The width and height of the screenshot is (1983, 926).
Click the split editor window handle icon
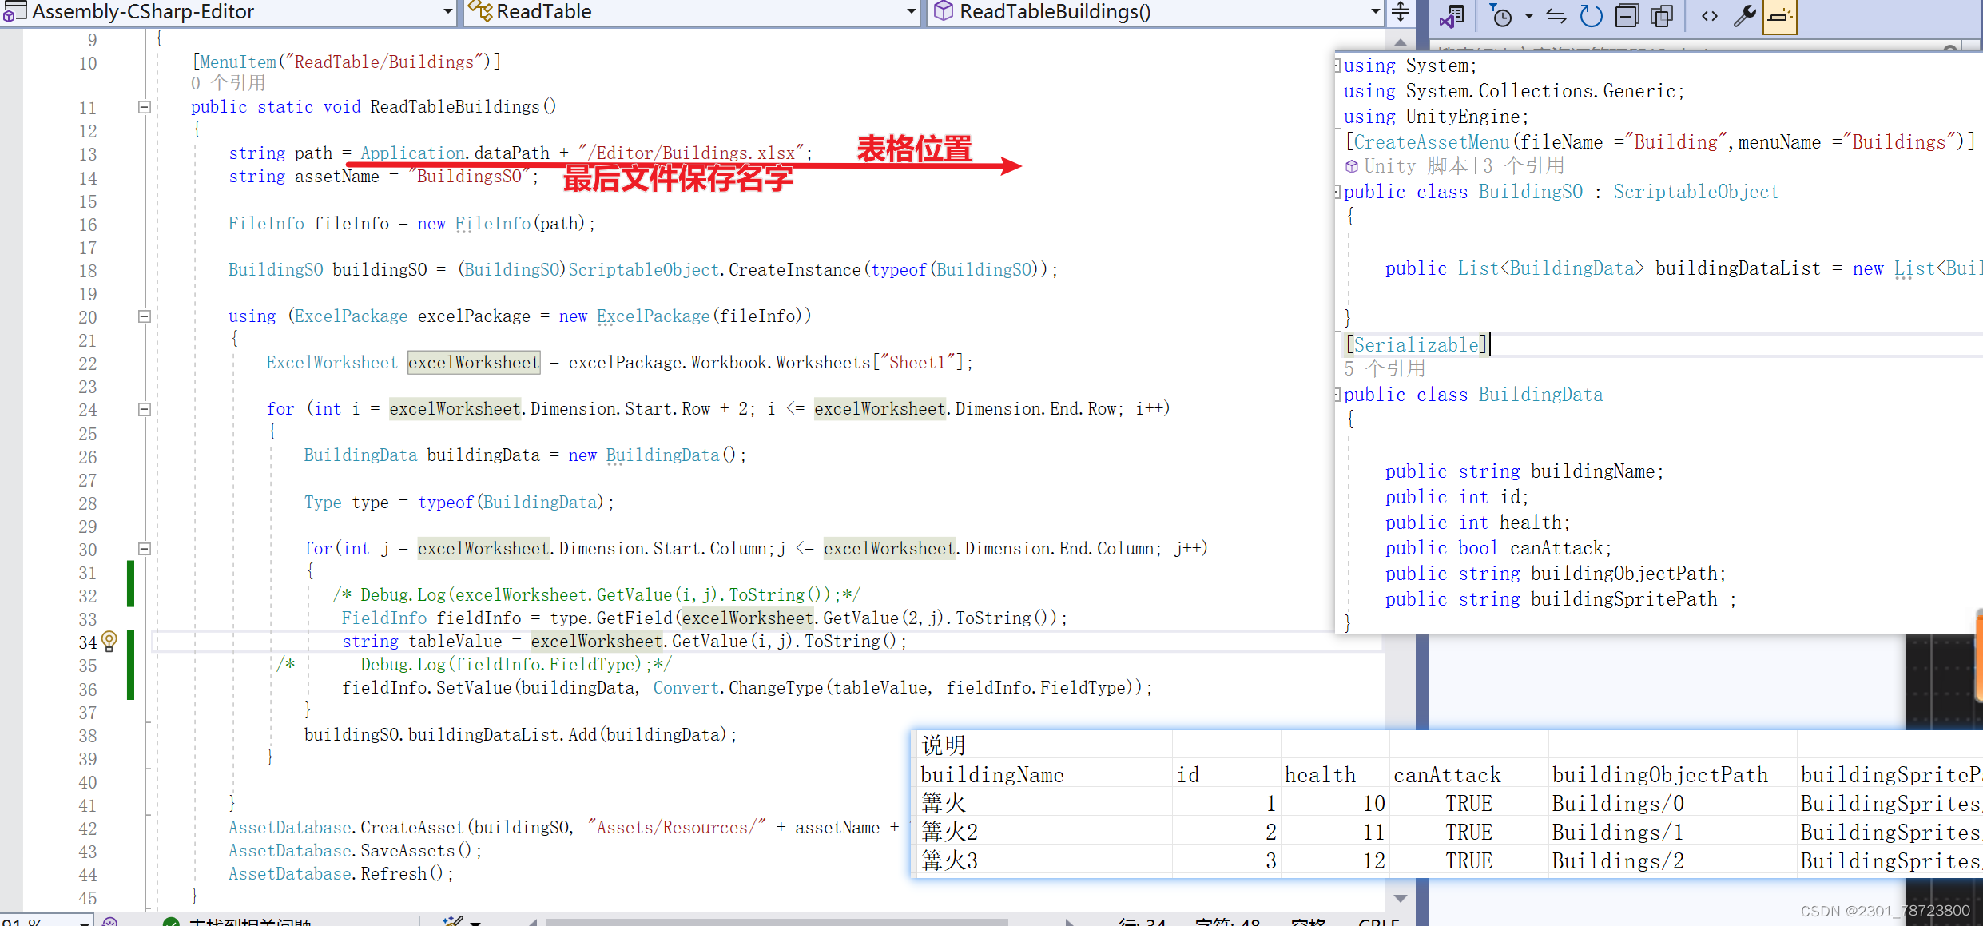(1401, 12)
